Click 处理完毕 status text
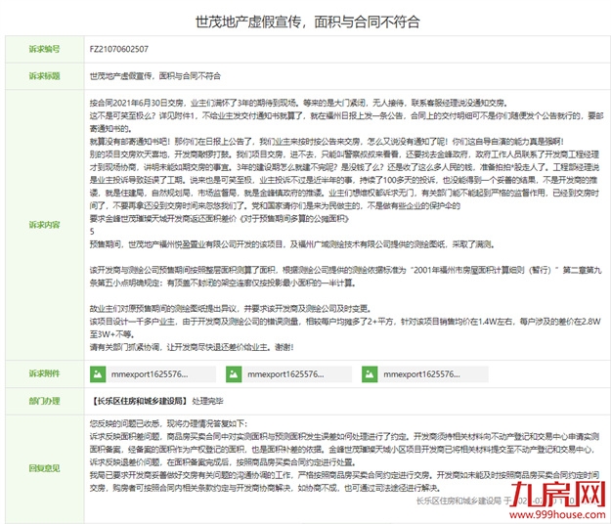Screen dimensions: 611x524 (x=207, y=401)
